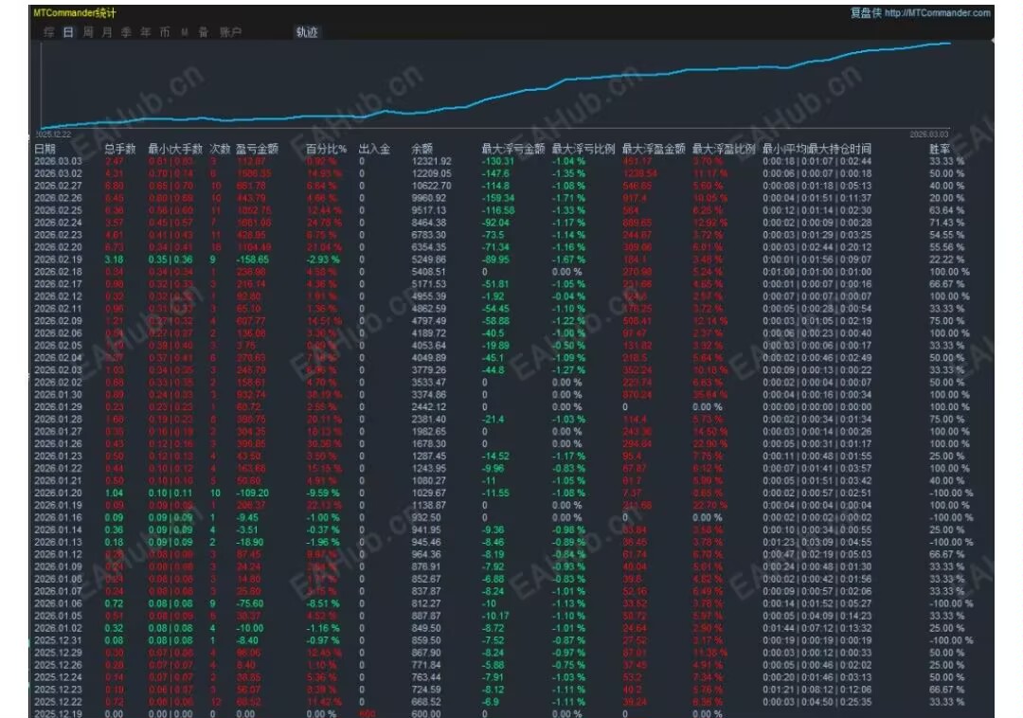The height and width of the screenshot is (718, 1023).
Task: Click the 2026.02.09 date cell
Action: pyautogui.click(x=58, y=321)
